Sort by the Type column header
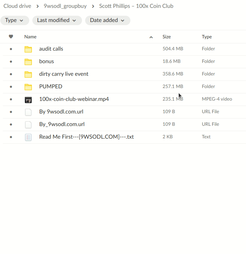Viewport: 246px width, 254px height. pos(207,37)
